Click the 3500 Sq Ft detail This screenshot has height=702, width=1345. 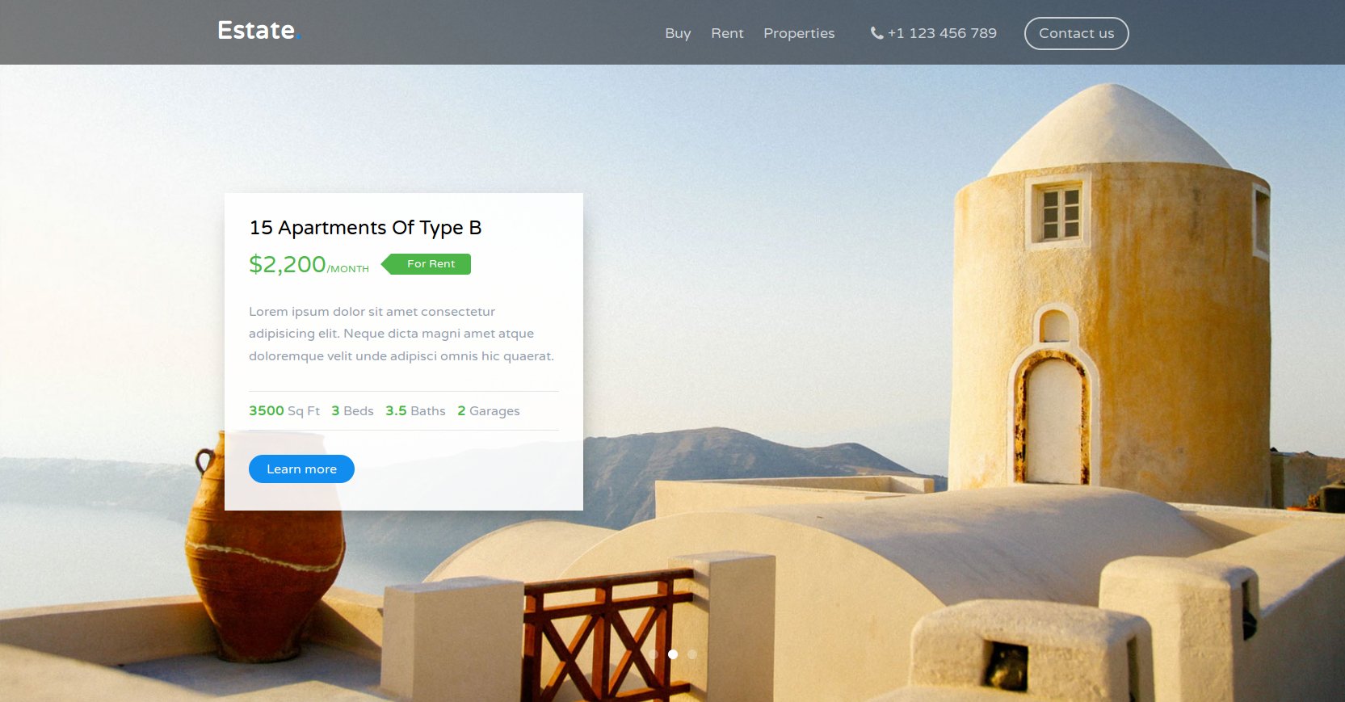pyautogui.click(x=284, y=410)
